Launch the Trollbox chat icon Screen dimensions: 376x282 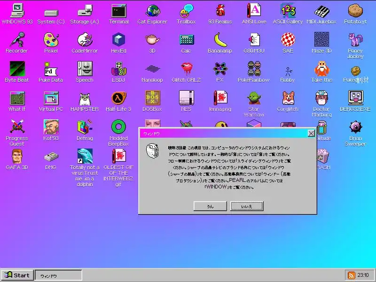(186, 11)
